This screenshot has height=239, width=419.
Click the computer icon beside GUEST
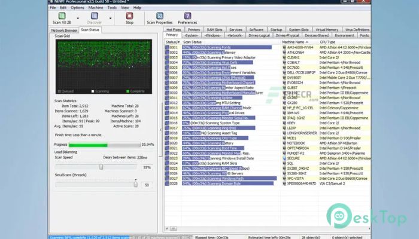point(284,87)
